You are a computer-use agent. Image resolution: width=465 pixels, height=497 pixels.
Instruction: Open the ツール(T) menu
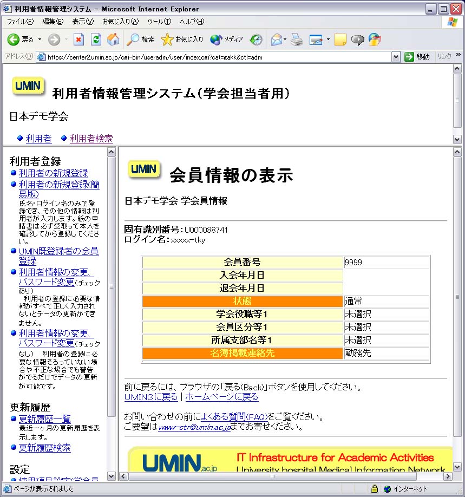(x=159, y=22)
